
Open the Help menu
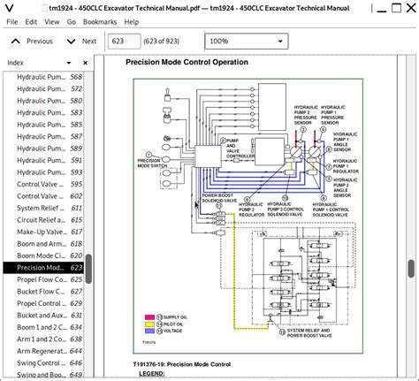pos(132,22)
